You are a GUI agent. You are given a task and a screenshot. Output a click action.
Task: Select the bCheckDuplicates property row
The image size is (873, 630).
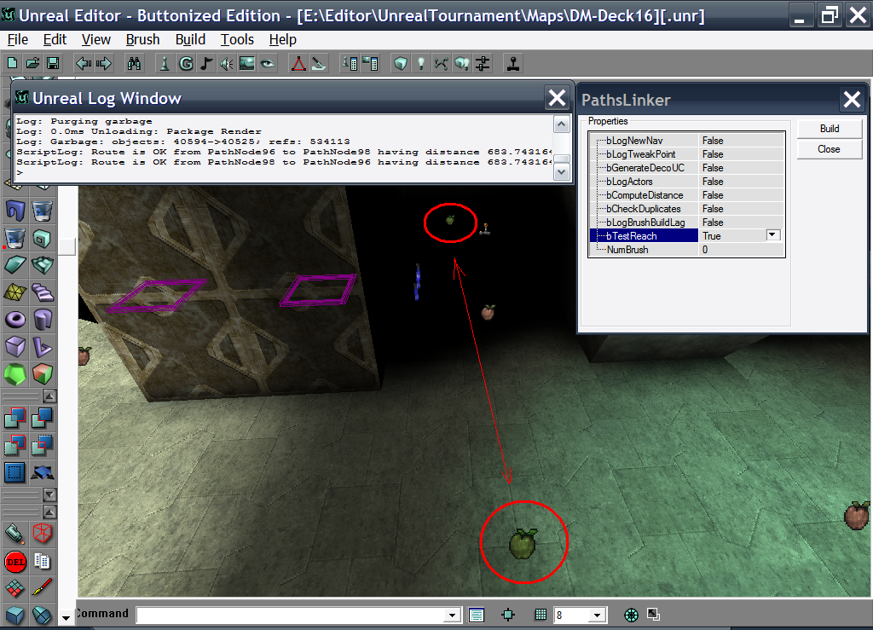pos(687,209)
